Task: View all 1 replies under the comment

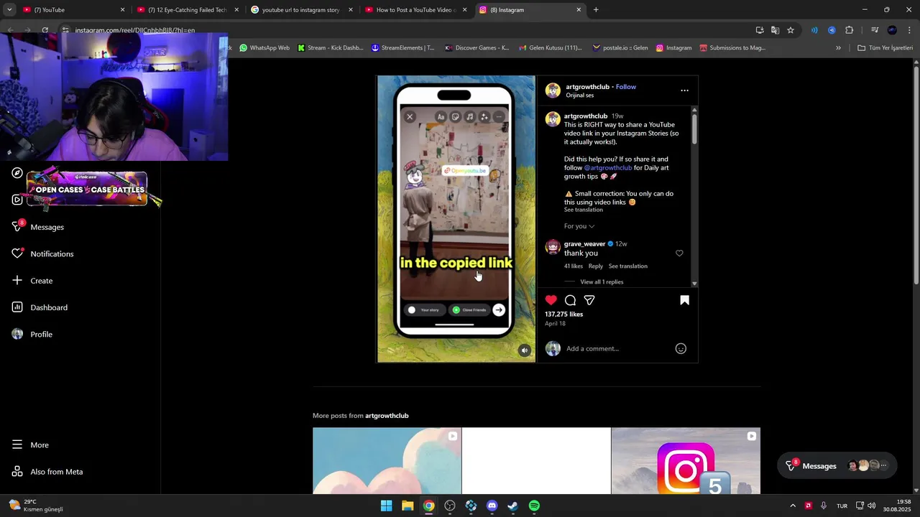Action: coord(602,281)
